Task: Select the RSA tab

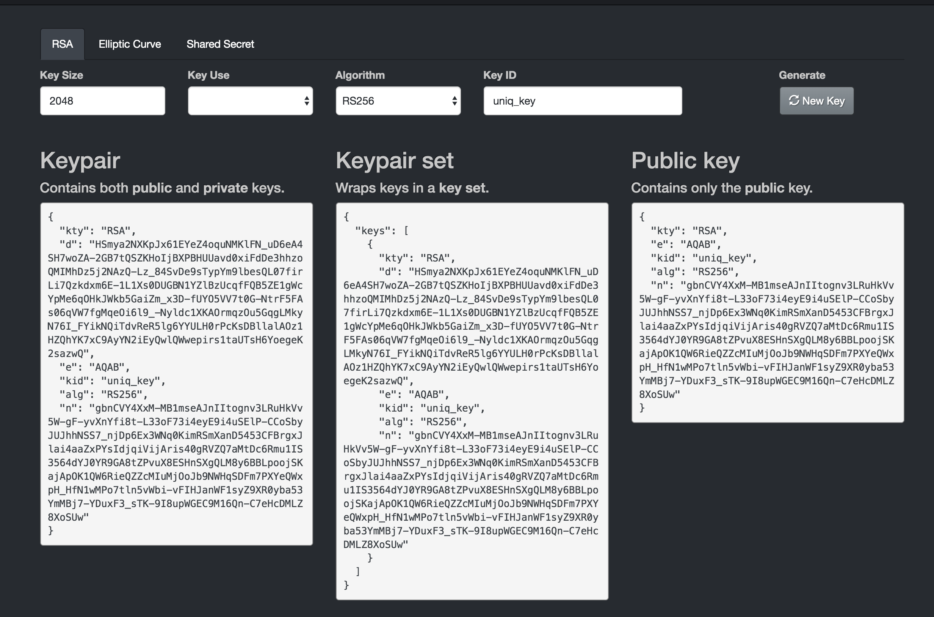Action: coord(62,44)
